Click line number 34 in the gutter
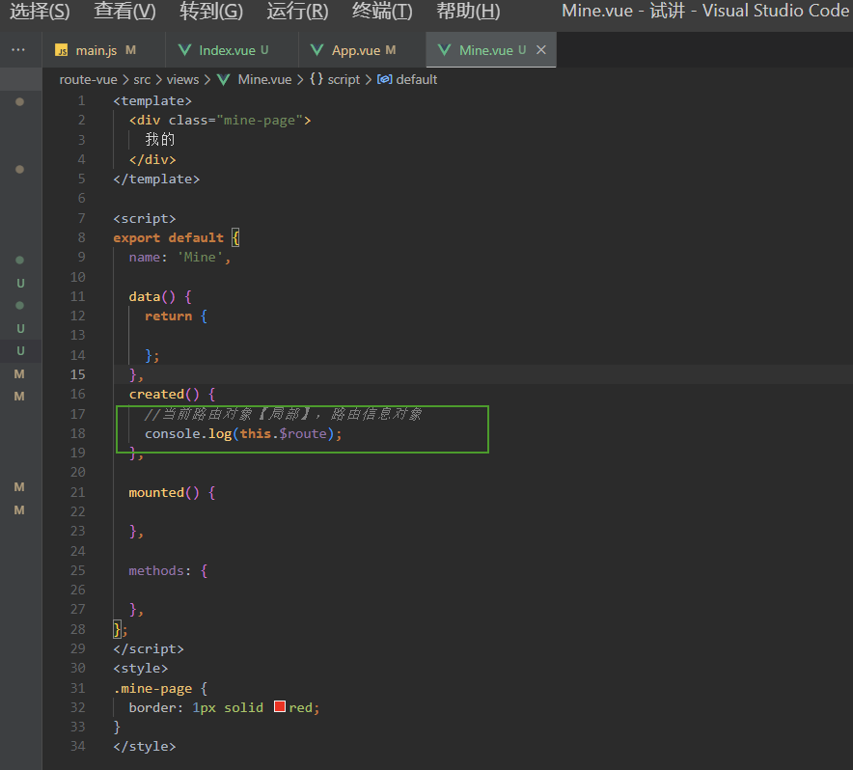Image resolution: width=853 pixels, height=770 pixels. (78, 746)
